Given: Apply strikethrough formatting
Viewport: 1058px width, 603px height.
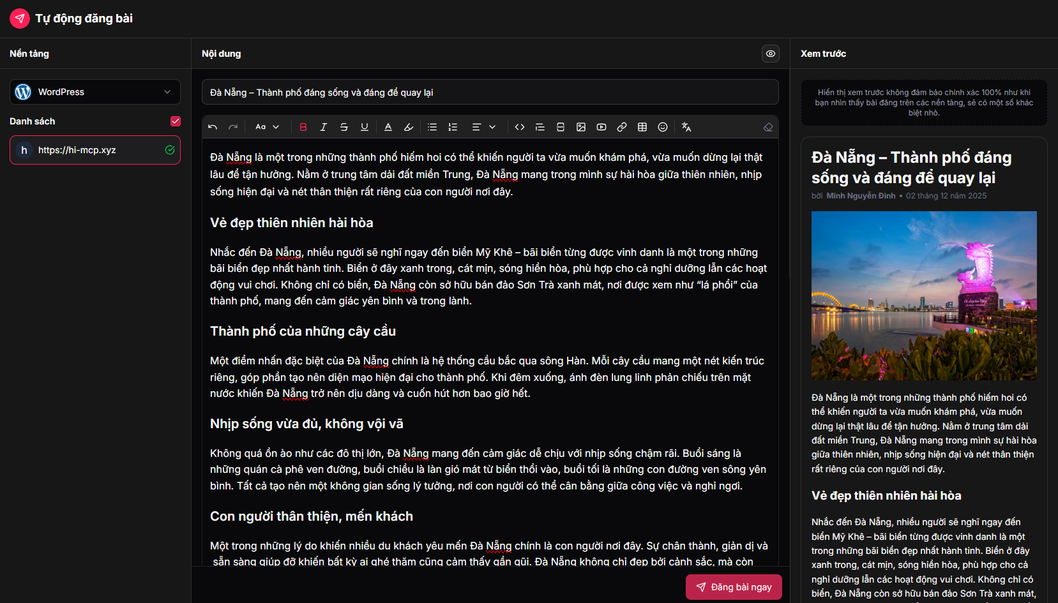Looking at the screenshot, I should (x=344, y=127).
